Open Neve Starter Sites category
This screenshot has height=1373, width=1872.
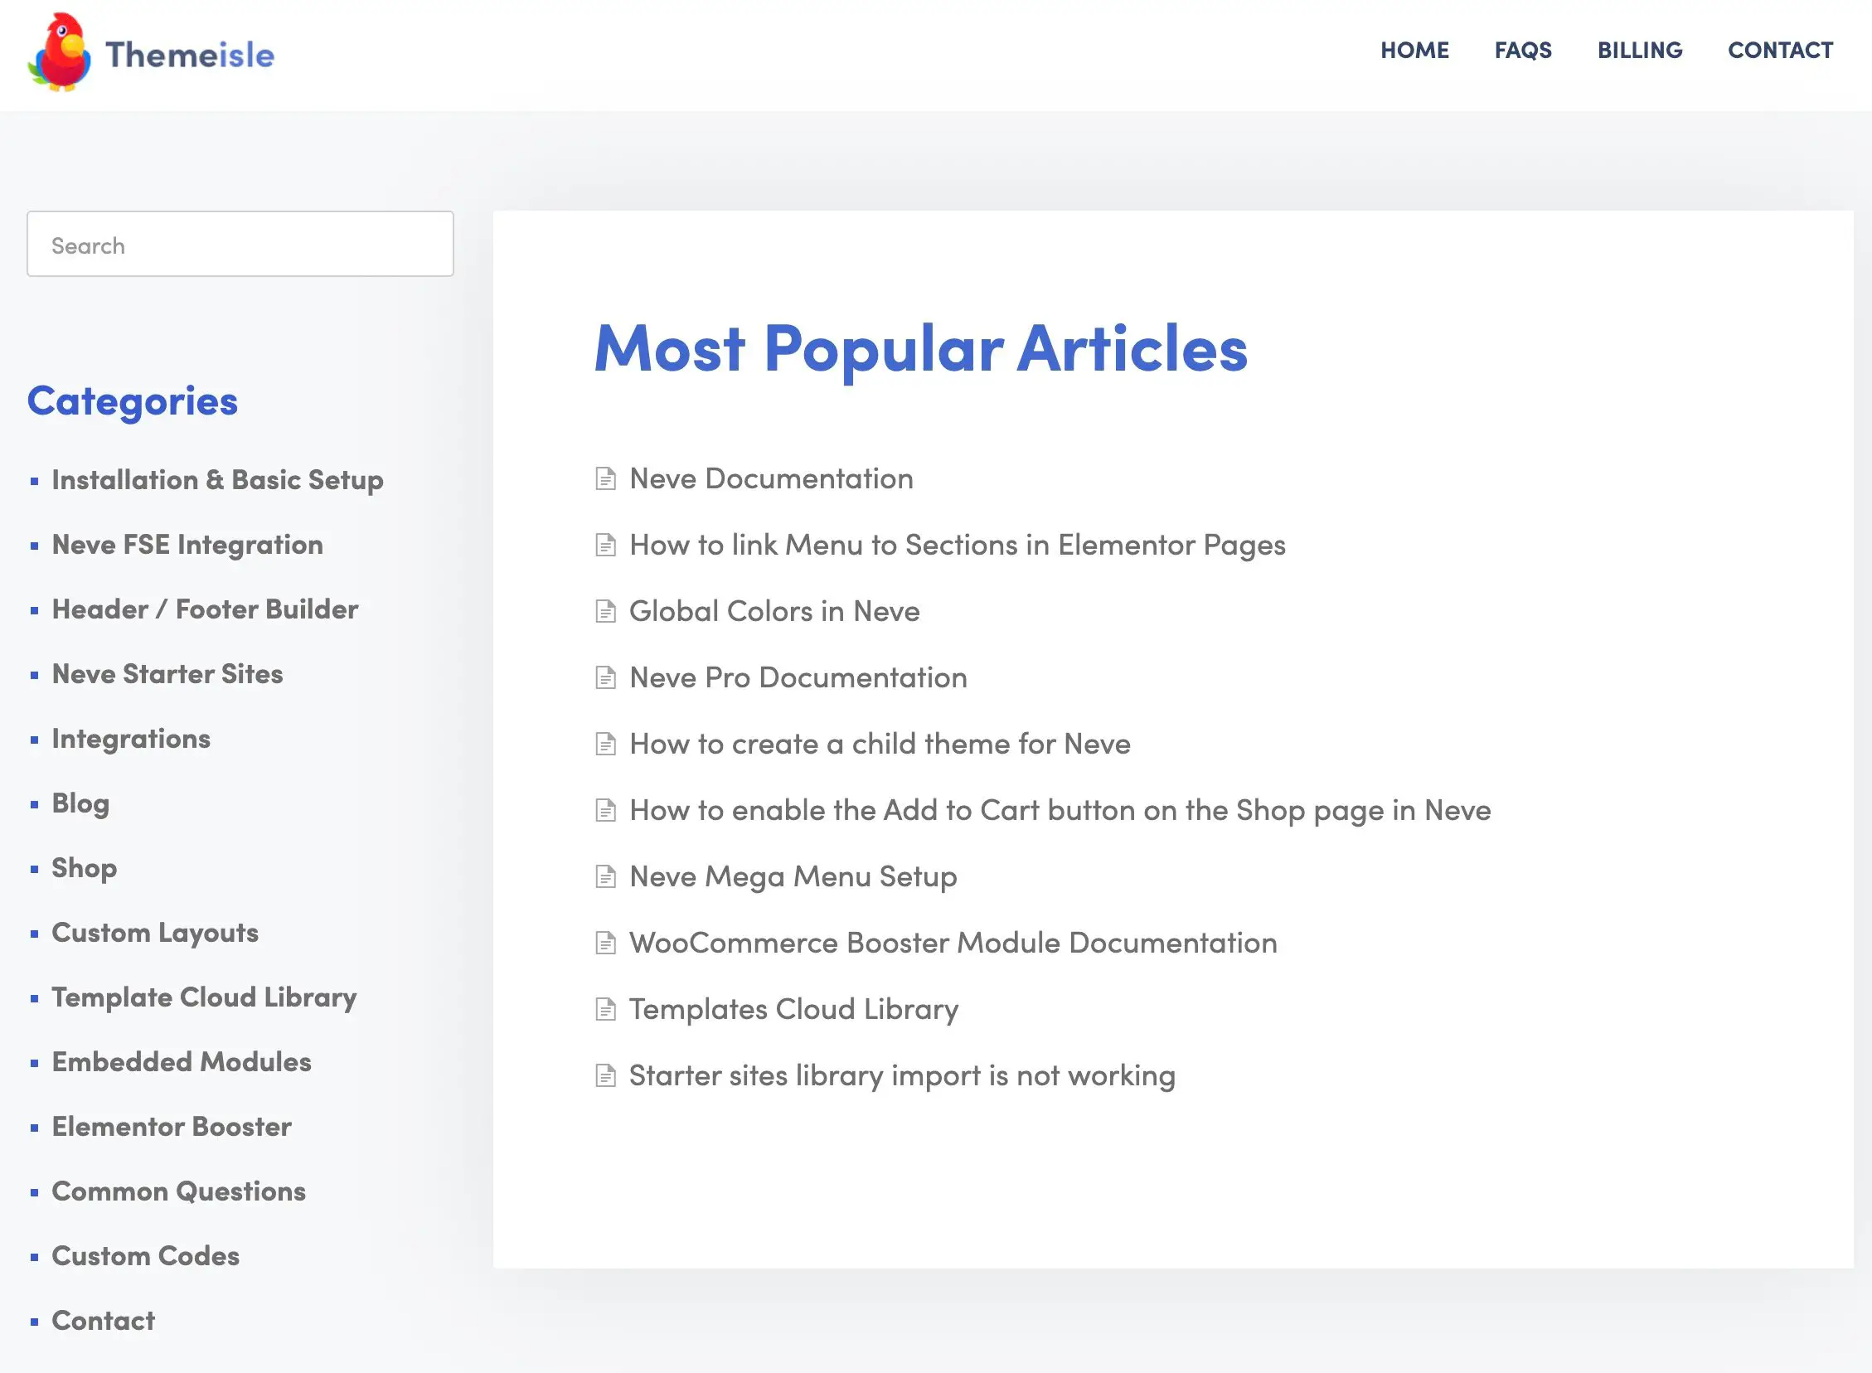click(167, 674)
